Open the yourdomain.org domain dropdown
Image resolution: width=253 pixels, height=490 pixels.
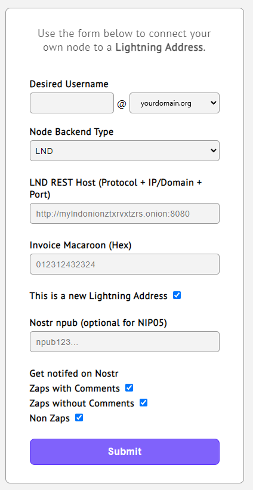(x=175, y=103)
